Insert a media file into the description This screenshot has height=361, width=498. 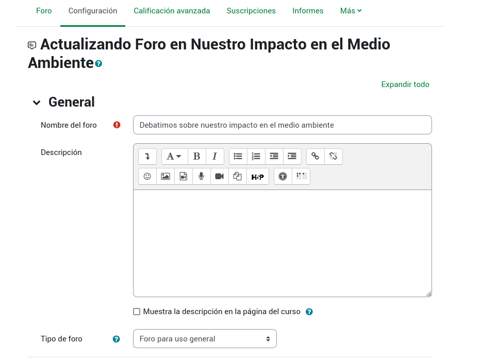(184, 176)
